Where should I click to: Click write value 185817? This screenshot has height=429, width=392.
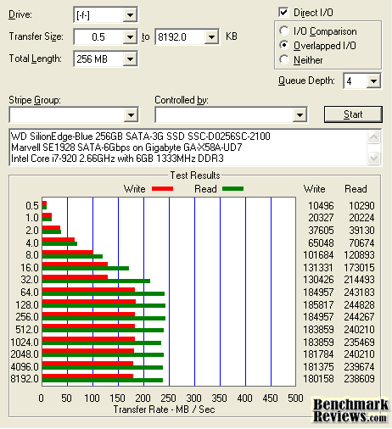318,305
